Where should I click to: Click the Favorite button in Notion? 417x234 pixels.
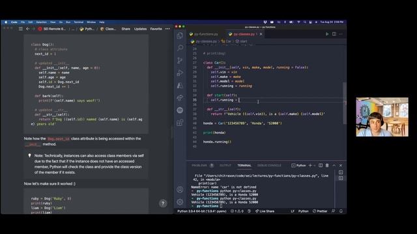coord(156,29)
